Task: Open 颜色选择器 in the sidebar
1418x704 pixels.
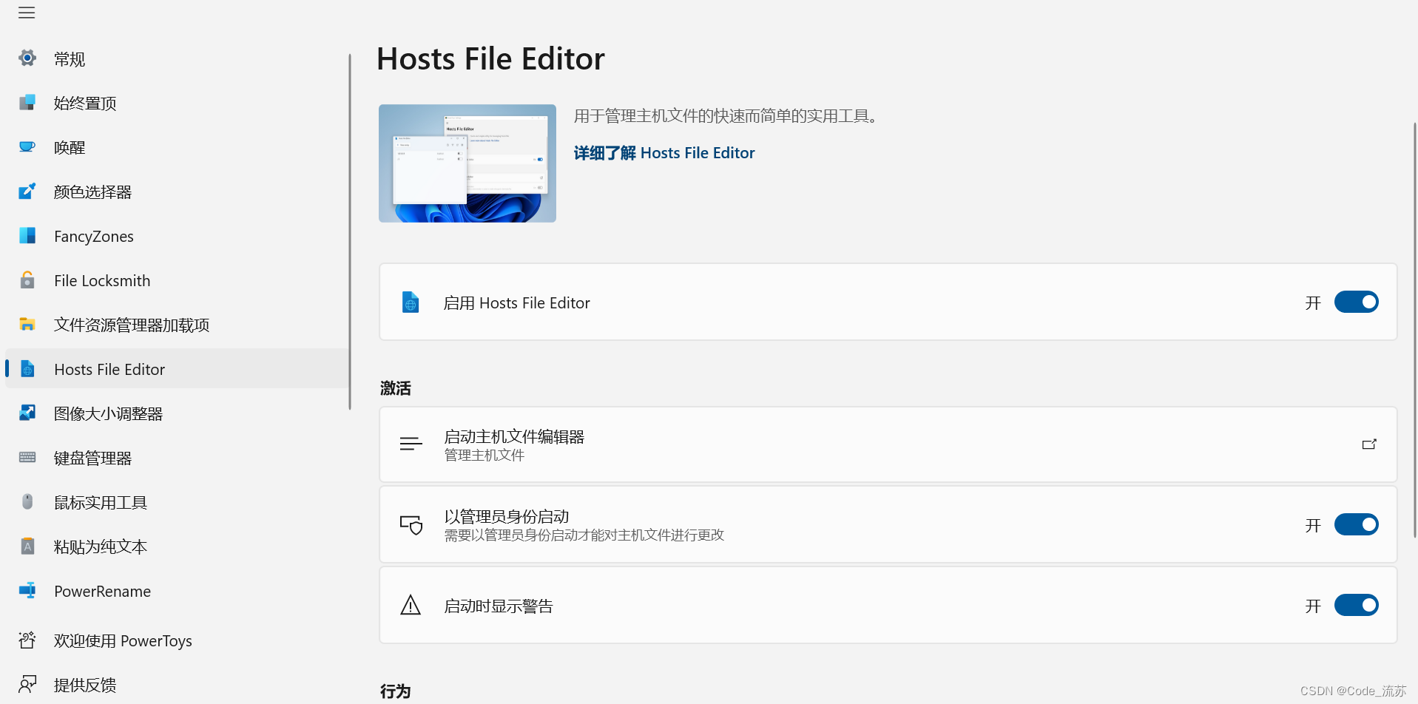Action: coord(177,192)
